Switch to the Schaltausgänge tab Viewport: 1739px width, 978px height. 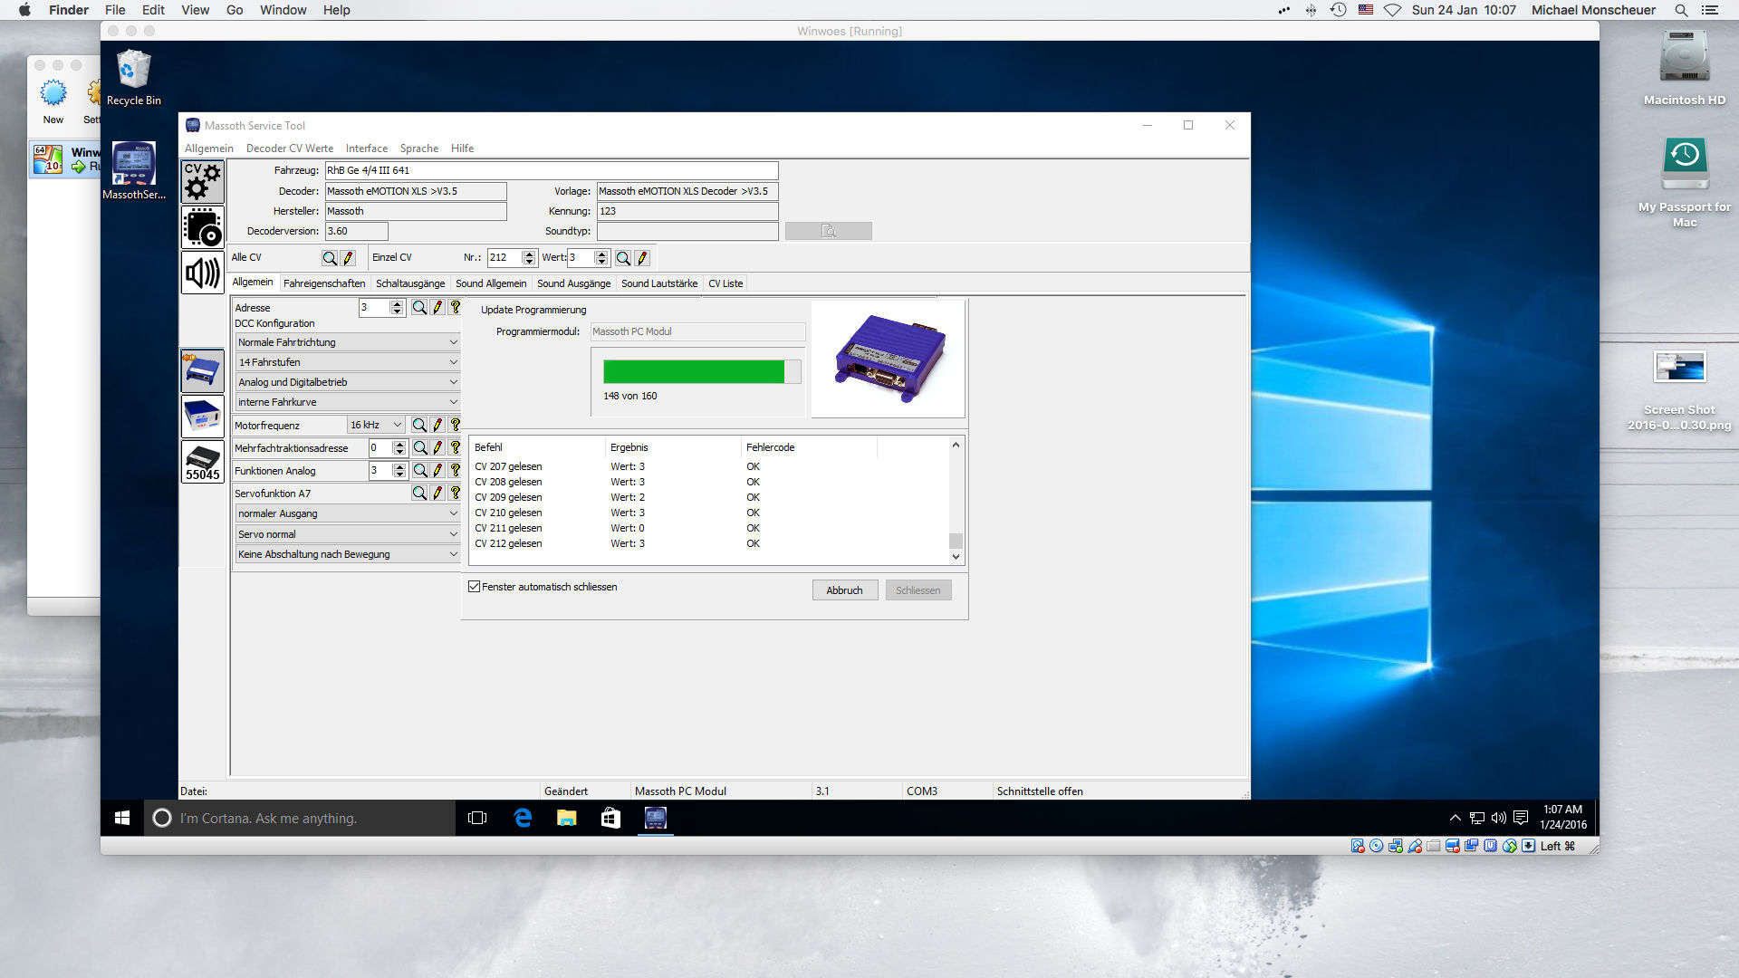coord(410,283)
